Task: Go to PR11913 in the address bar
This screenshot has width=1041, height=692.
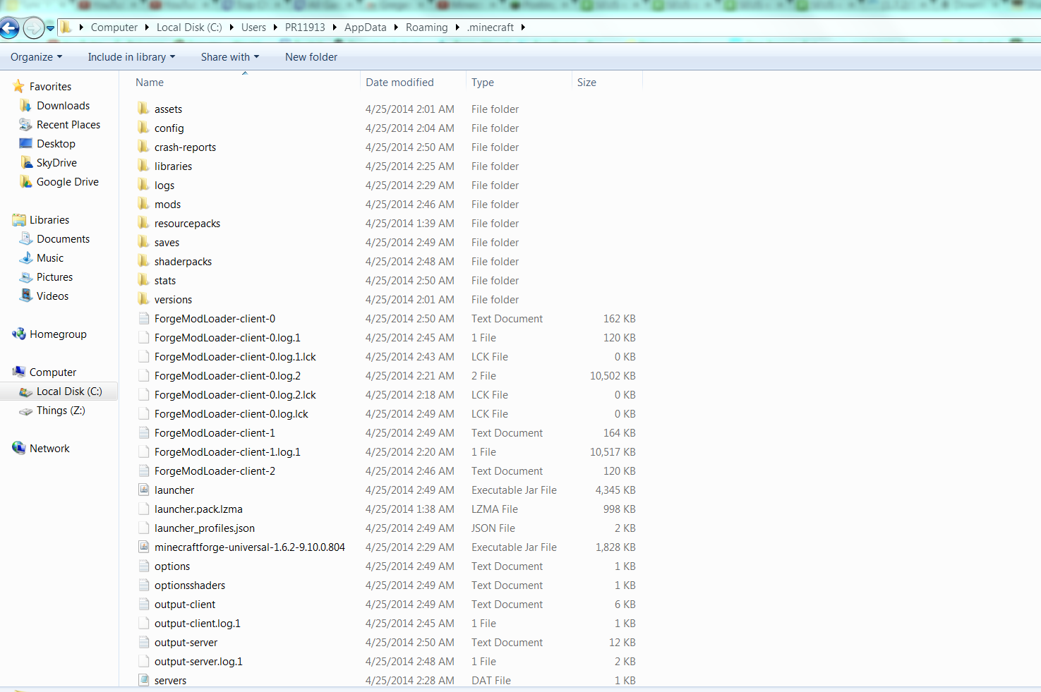Action: (x=305, y=28)
